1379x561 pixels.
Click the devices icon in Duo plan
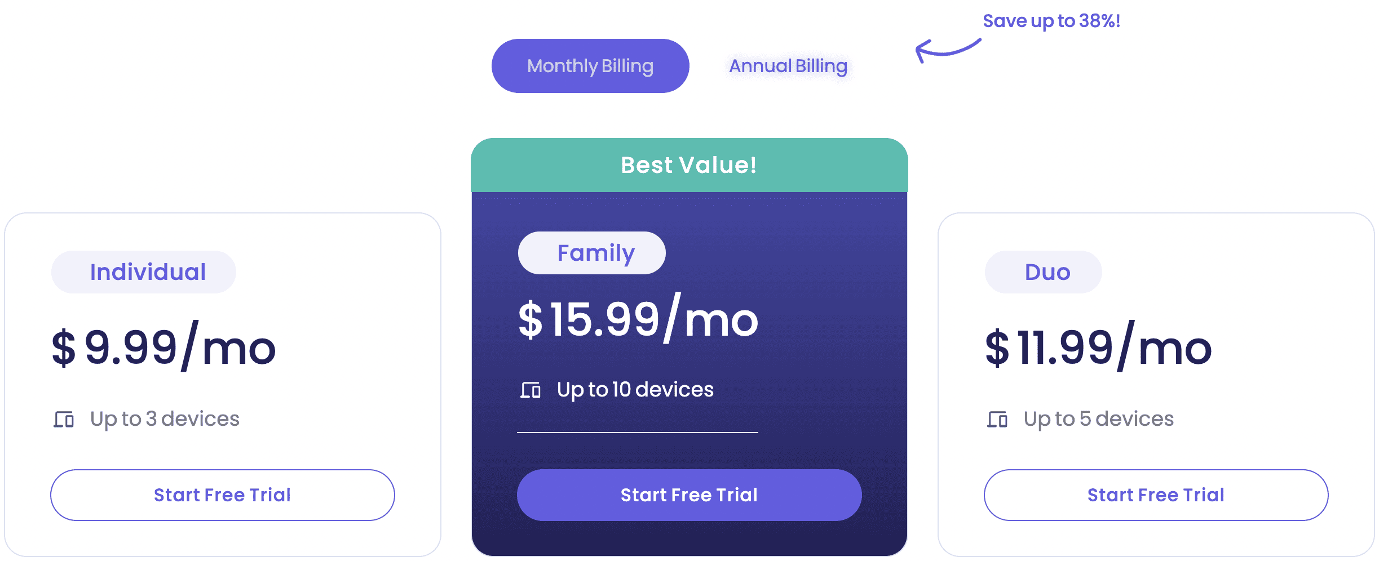tap(997, 419)
